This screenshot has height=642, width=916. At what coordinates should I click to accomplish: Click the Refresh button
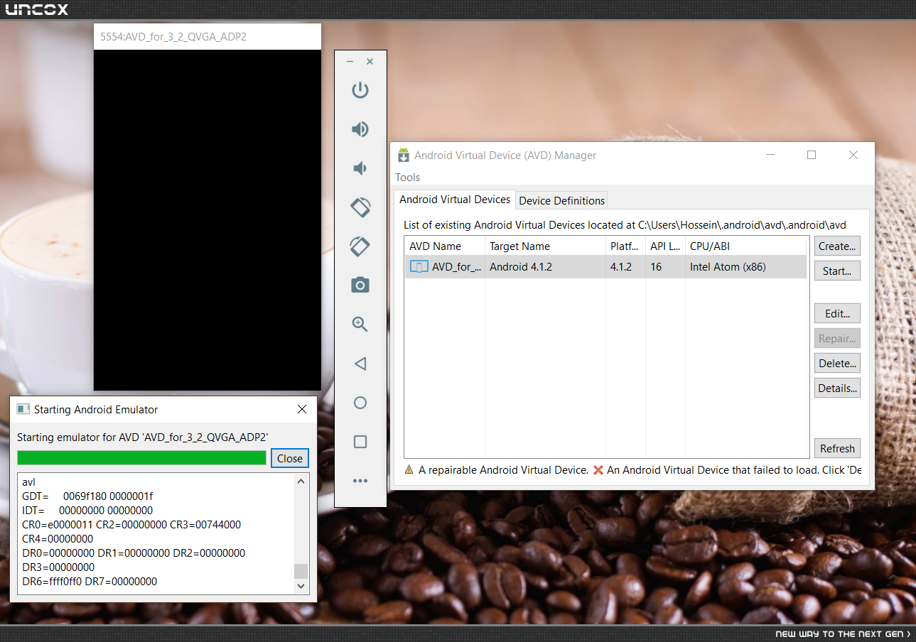(837, 449)
